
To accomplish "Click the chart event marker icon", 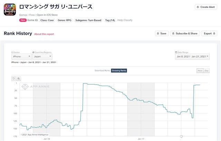I will tap(182, 137).
